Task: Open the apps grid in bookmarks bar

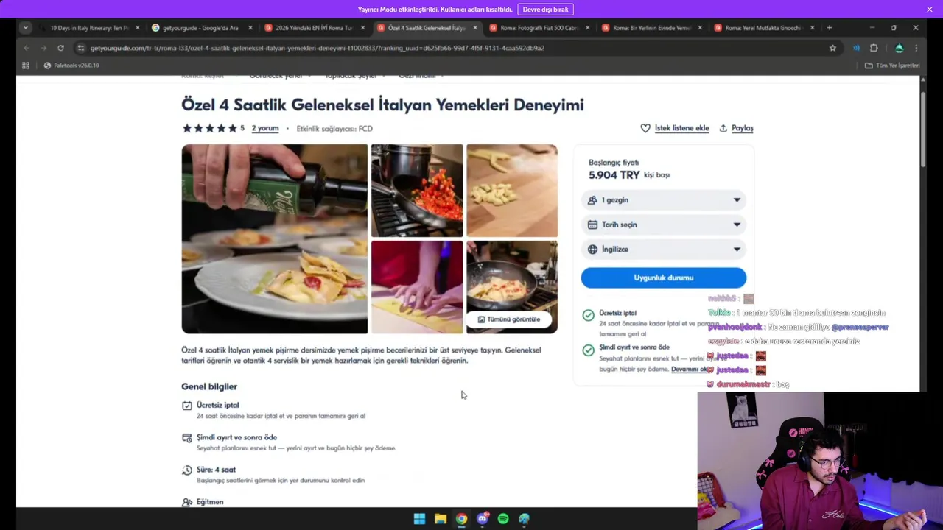Action: pos(26,66)
